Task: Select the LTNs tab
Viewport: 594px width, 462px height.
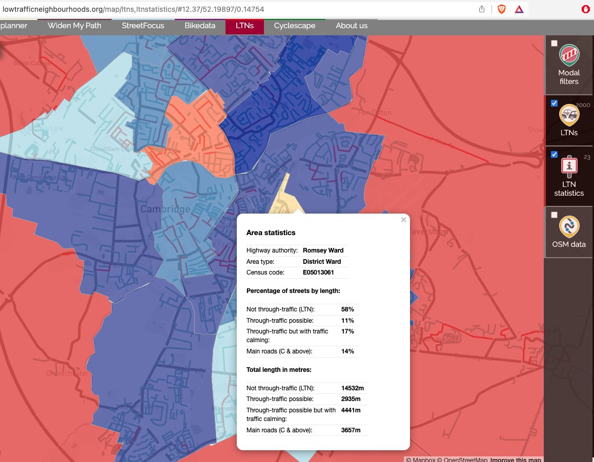Action: click(244, 26)
